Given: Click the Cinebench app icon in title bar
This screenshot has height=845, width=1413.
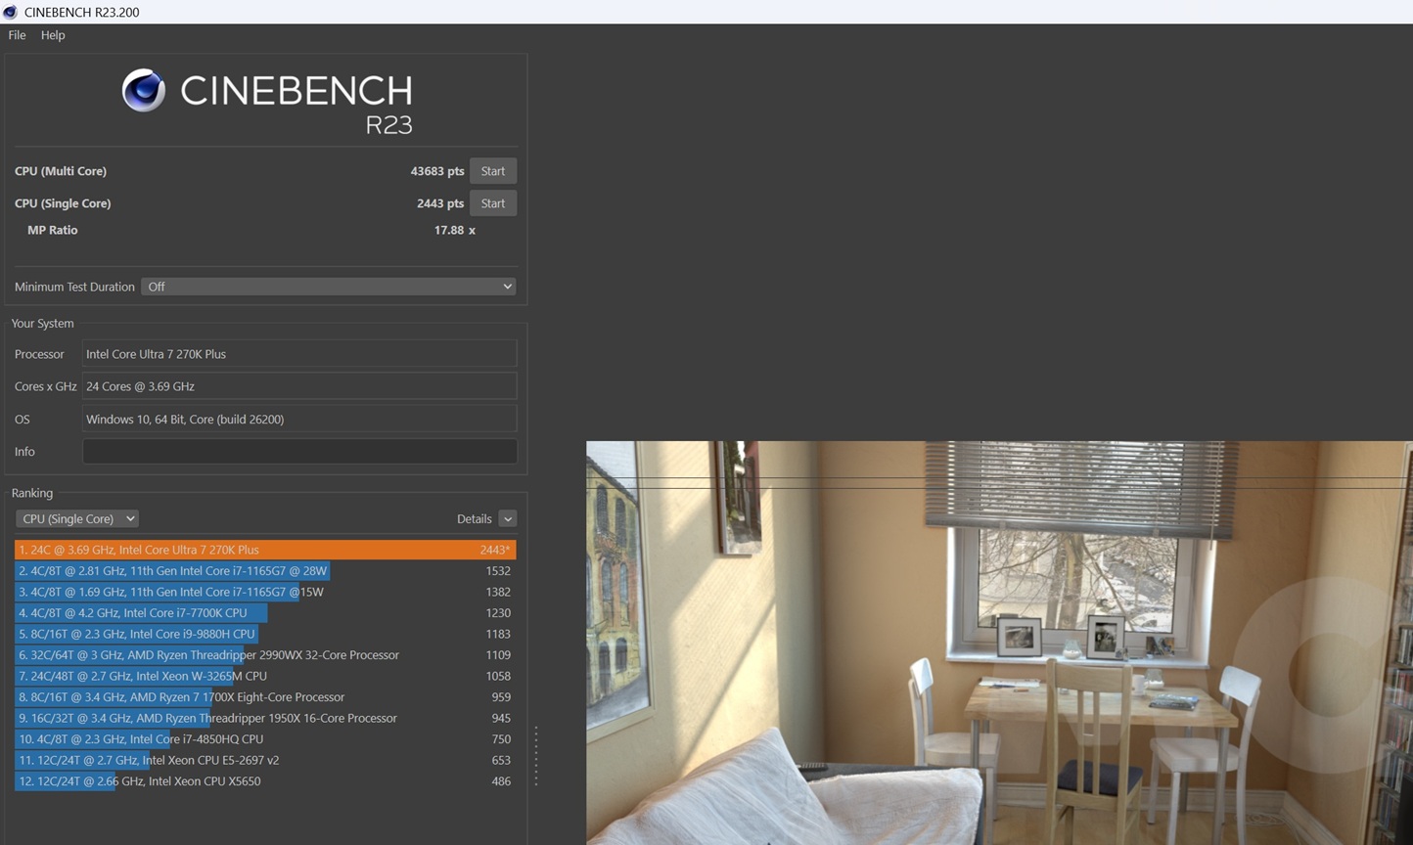Looking at the screenshot, I should (11, 12).
